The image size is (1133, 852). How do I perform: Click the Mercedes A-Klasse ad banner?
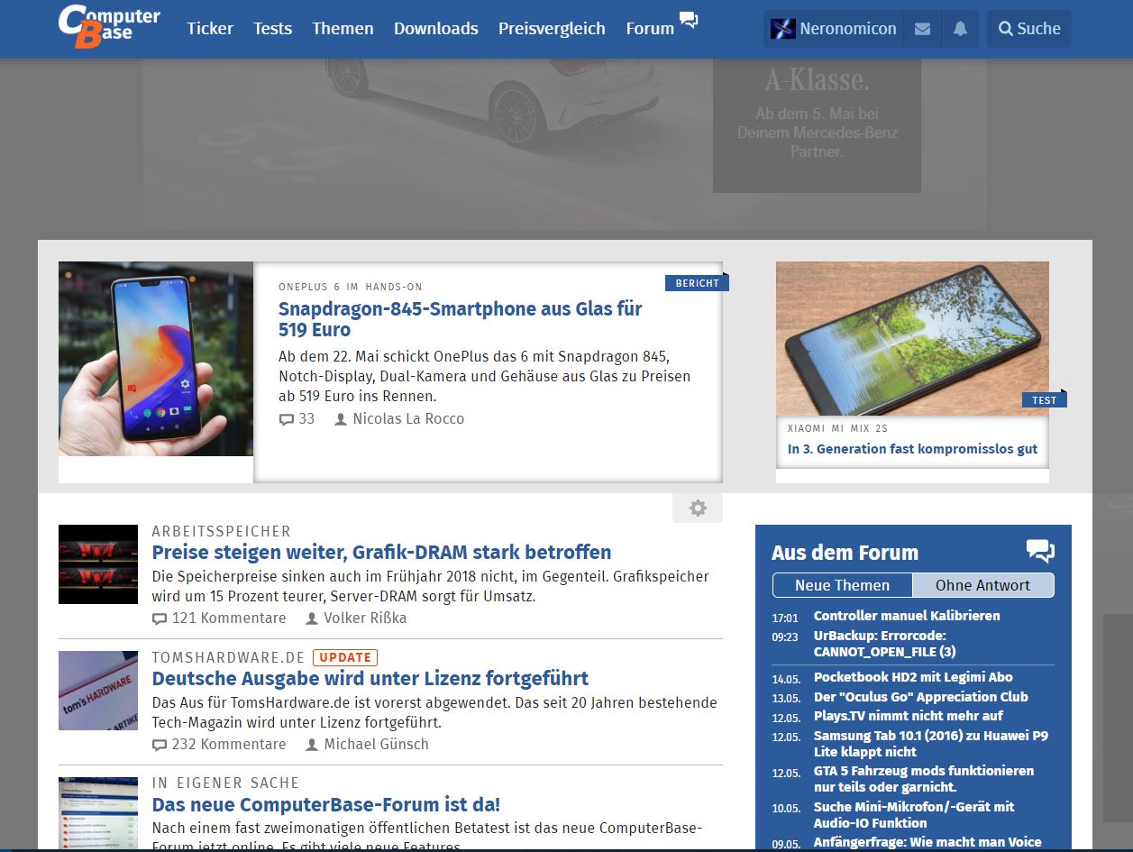coord(564,144)
